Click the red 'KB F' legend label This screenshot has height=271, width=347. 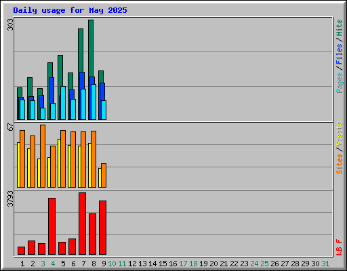click(340, 247)
